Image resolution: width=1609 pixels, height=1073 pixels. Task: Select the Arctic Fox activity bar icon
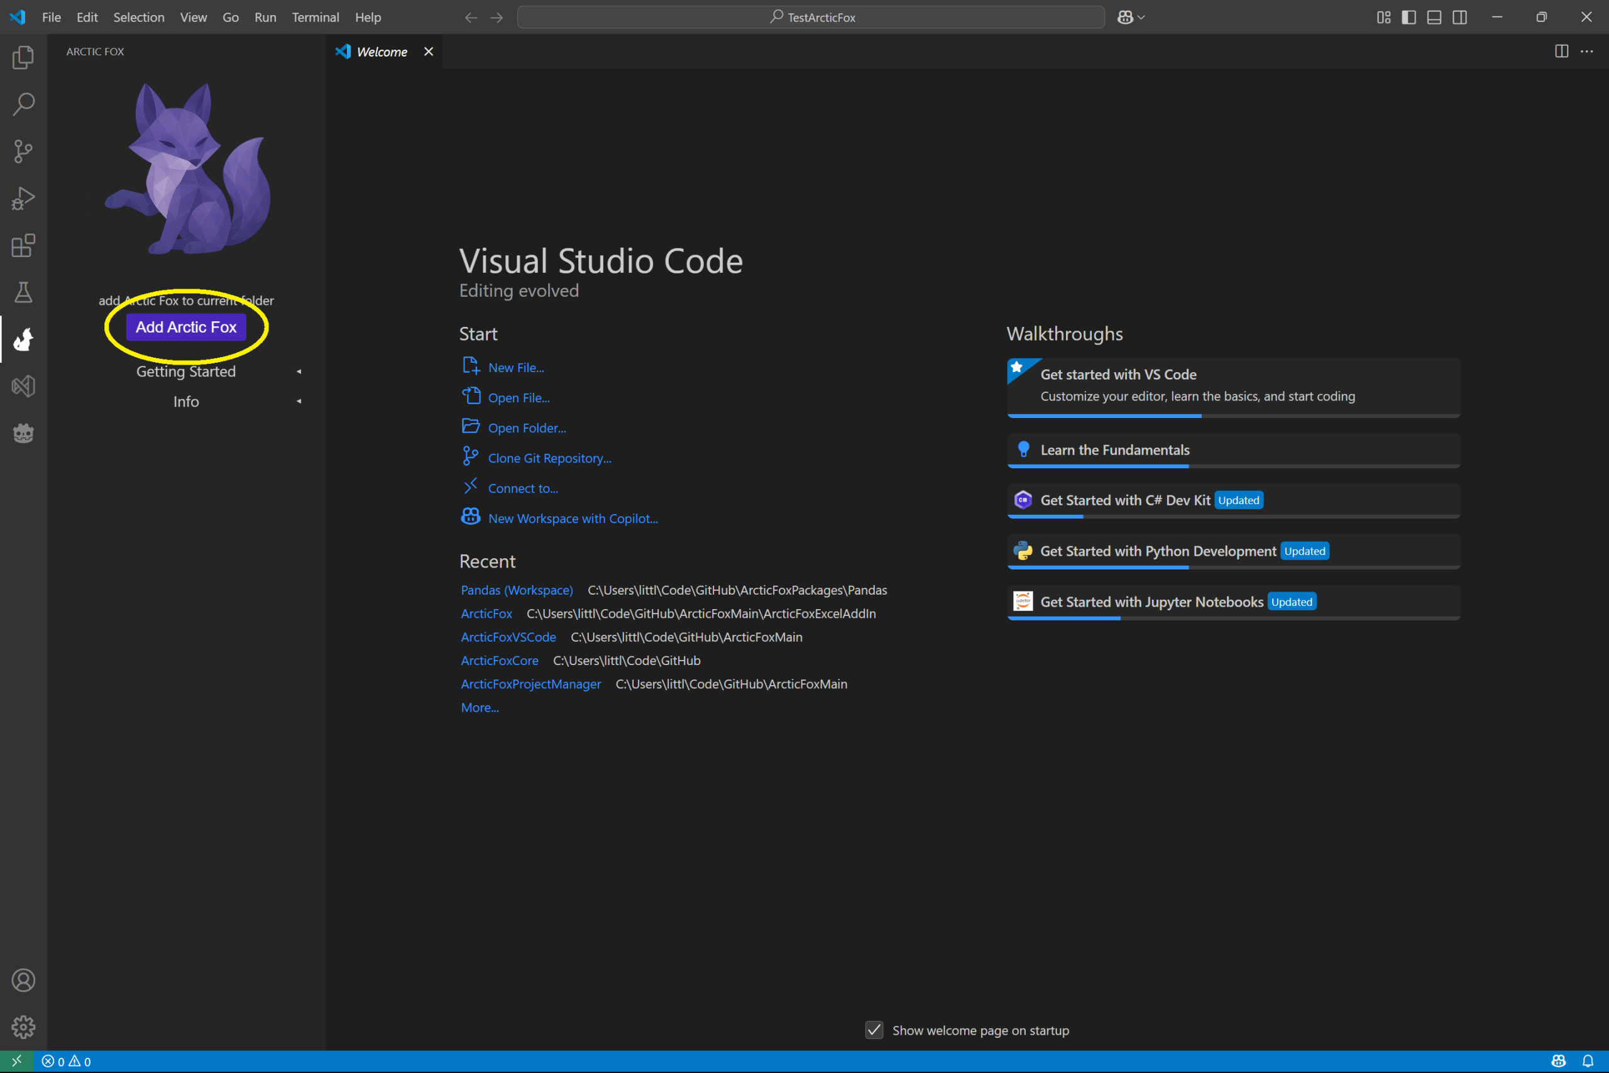(x=23, y=339)
